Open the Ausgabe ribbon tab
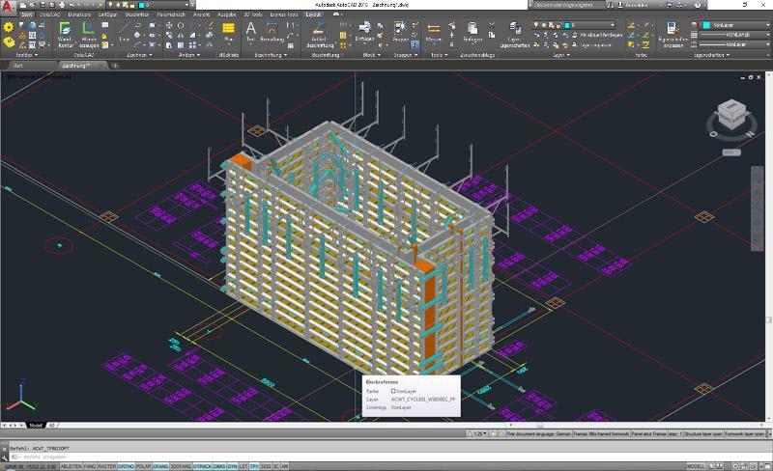This screenshot has width=773, height=471. coord(225,15)
